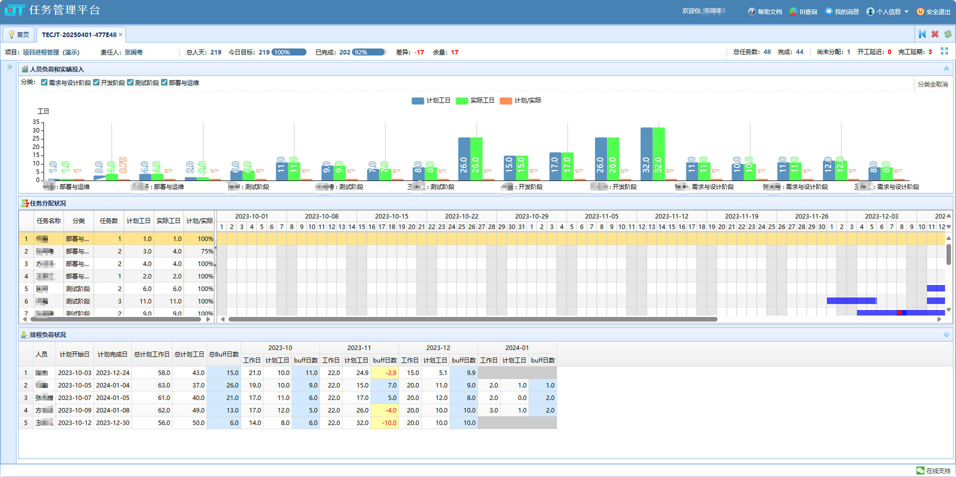Click the red X close-all icon

(x=934, y=34)
